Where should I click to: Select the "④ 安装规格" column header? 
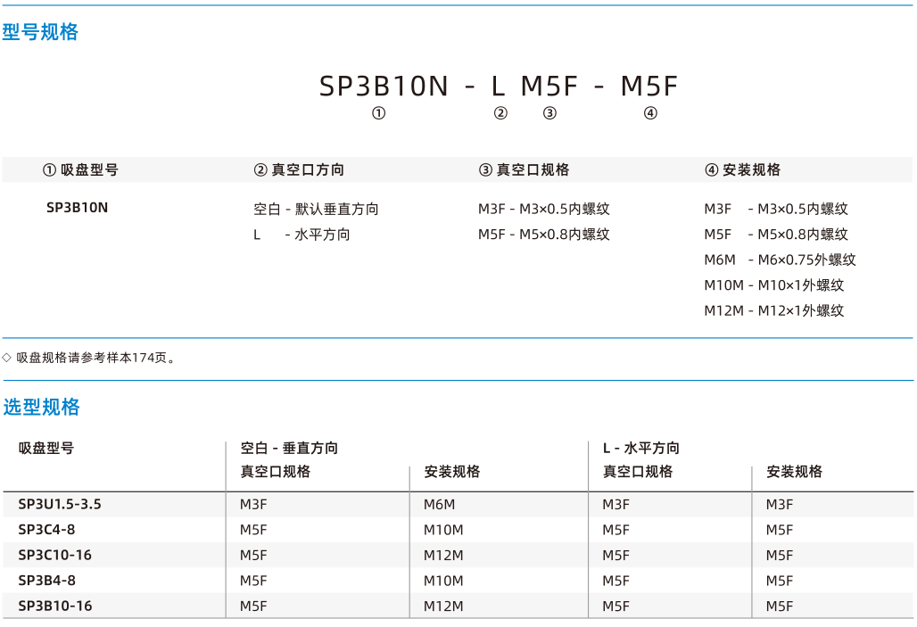tap(743, 169)
